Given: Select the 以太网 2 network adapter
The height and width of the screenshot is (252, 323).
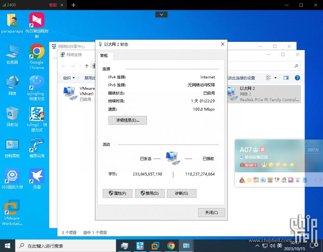Looking at the screenshot, I should click(x=264, y=94).
